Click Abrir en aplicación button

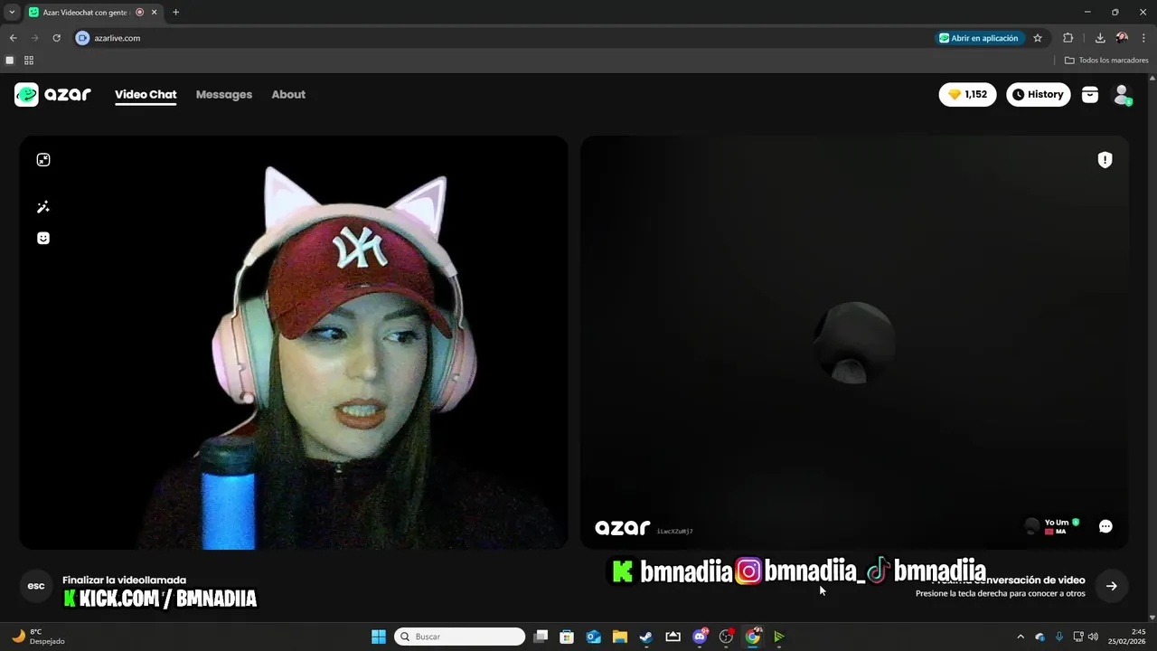point(979,38)
